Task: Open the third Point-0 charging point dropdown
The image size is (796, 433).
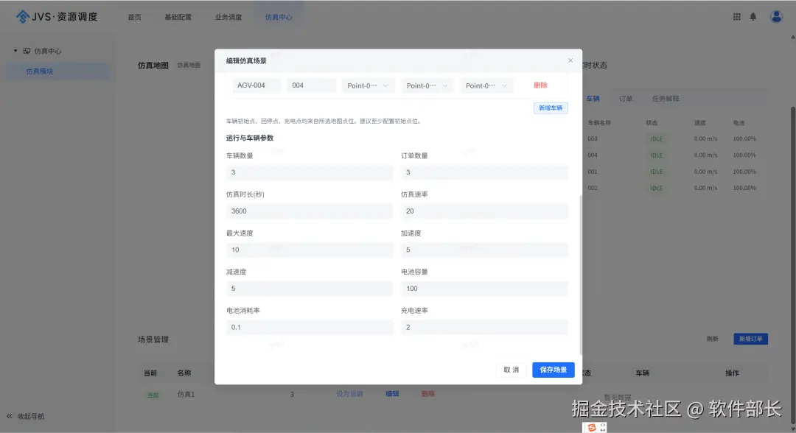Action: click(486, 85)
